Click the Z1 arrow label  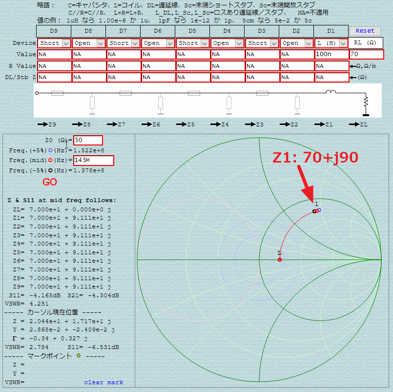pyautogui.click(x=324, y=124)
